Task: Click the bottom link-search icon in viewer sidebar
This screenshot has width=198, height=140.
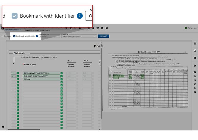Action: (x=195, y=92)
